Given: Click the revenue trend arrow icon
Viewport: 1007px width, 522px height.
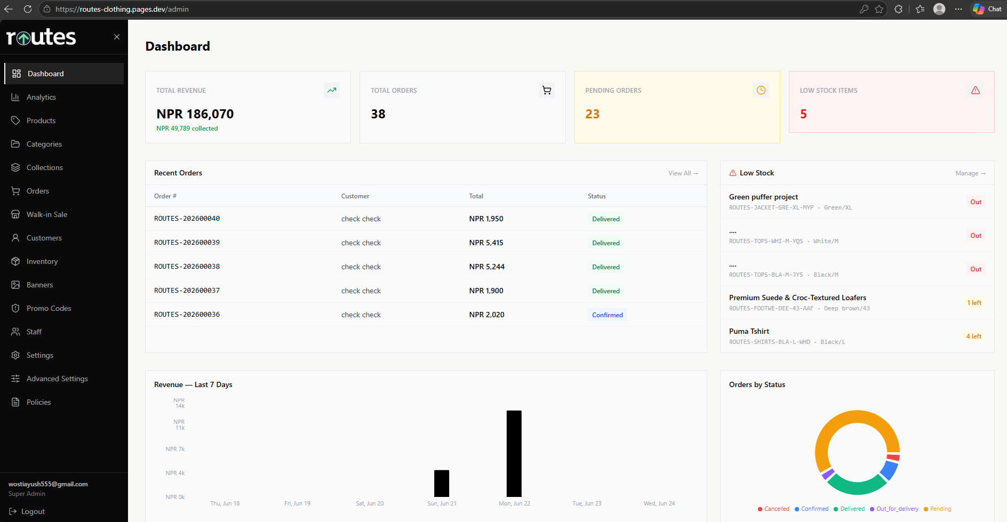Looking at the screenshot, I should [332, 90].
